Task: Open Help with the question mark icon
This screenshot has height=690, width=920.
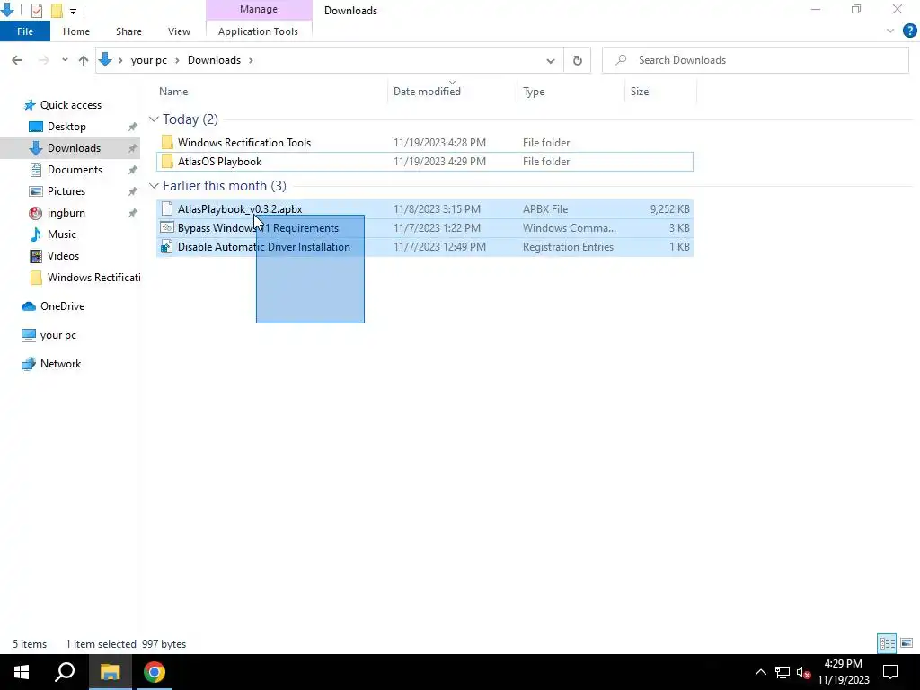Action: (909, 31)
